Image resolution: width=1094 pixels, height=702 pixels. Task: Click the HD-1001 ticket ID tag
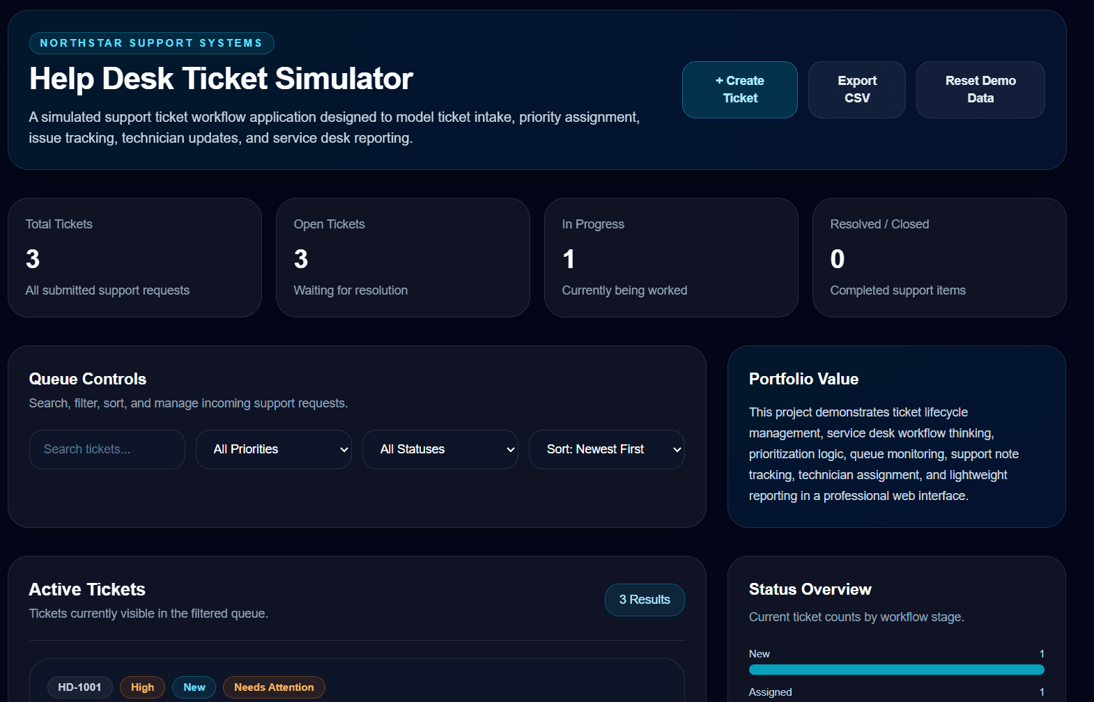point(79,687)
